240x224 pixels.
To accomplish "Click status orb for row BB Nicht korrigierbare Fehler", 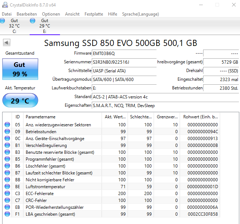I will point(7,179).
